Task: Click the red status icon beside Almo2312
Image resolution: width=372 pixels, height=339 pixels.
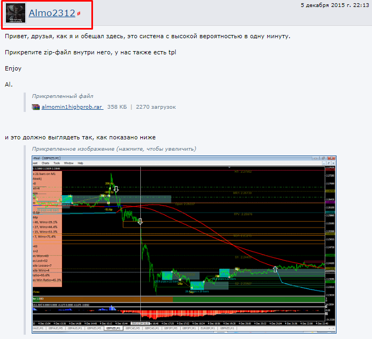Action: [x=79, y=13]
